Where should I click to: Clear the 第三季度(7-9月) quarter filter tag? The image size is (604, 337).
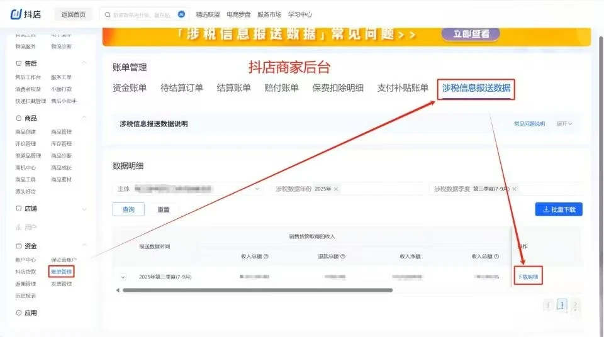click(x=514, y=189)
